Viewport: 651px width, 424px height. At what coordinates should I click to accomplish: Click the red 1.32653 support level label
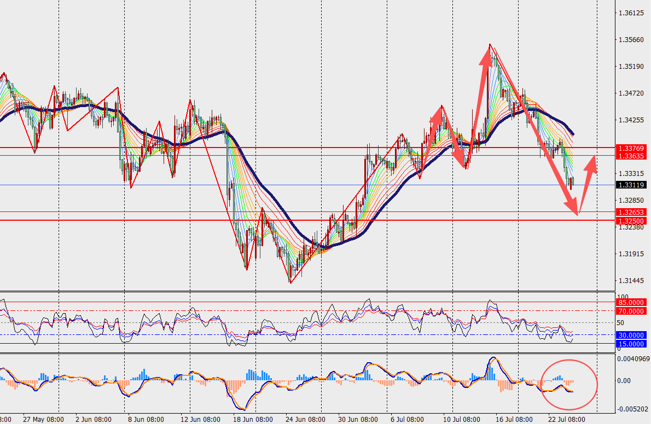click(631, 213)
